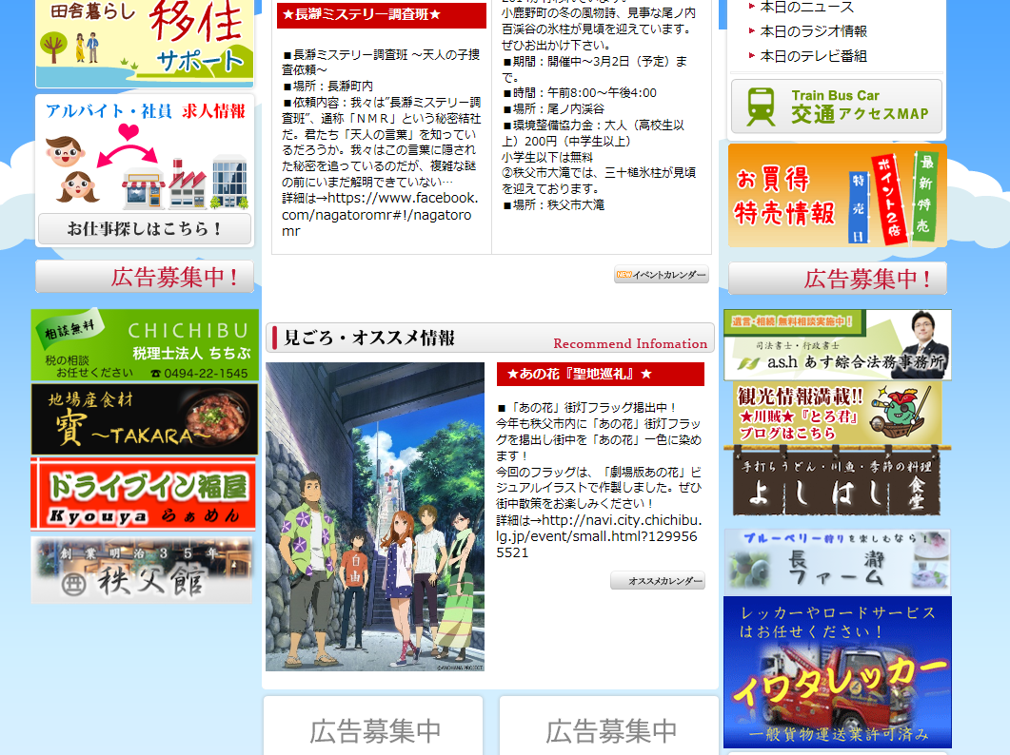Open the CHICHIBU 税理士法人 ちちぶ ad banner

[145, 345]
